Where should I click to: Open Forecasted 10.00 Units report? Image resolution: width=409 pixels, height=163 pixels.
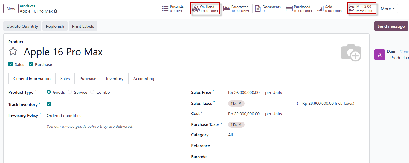pos(236,9)
